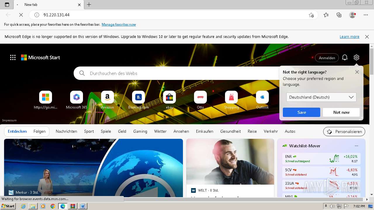Open page settings gear icon

(356, 57)
